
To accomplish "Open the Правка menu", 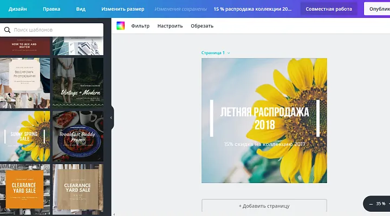I will tap(51, 9).
